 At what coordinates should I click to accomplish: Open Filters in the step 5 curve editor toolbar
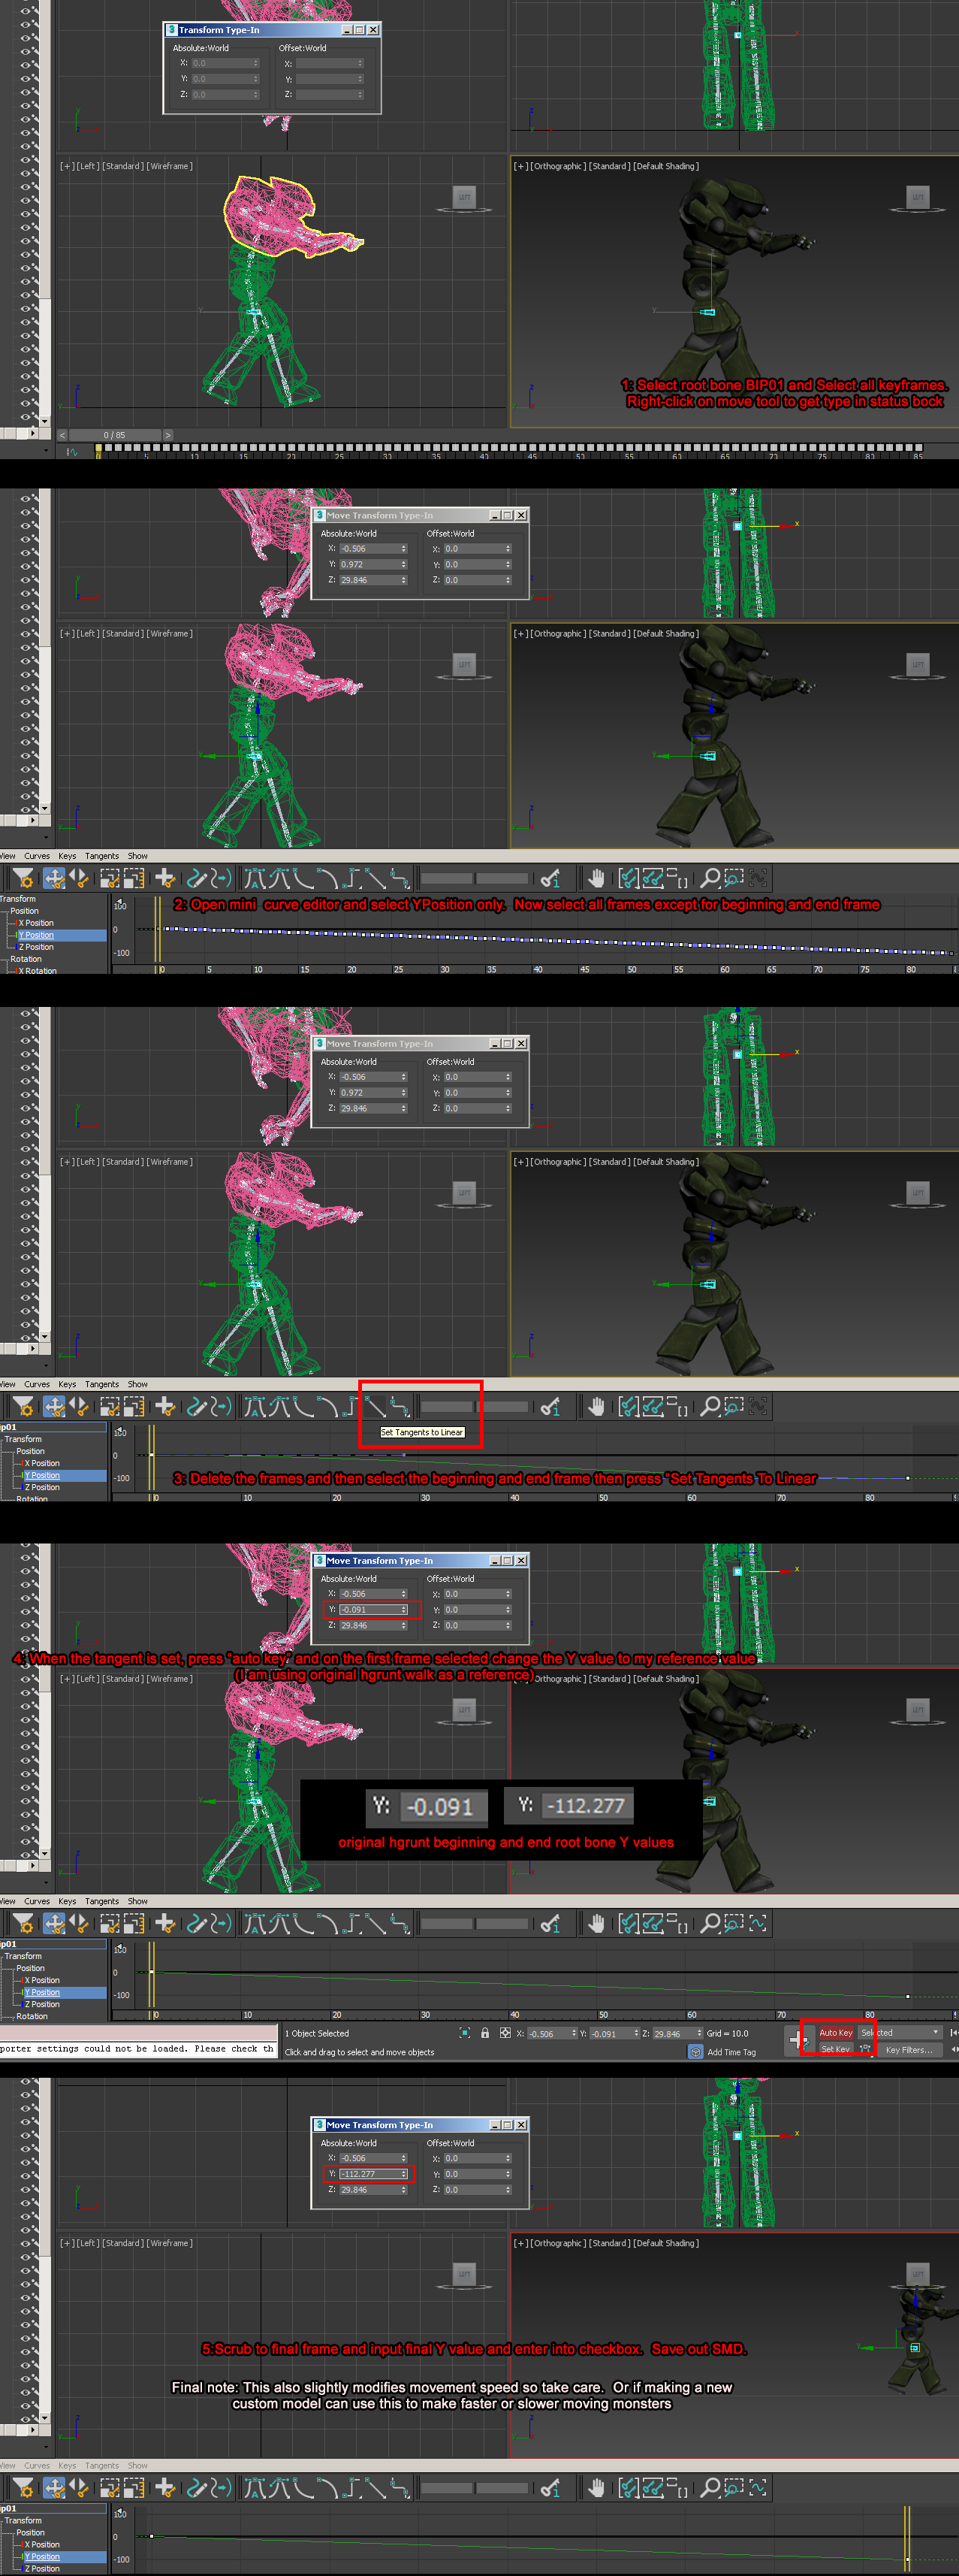coord(23,2487)
